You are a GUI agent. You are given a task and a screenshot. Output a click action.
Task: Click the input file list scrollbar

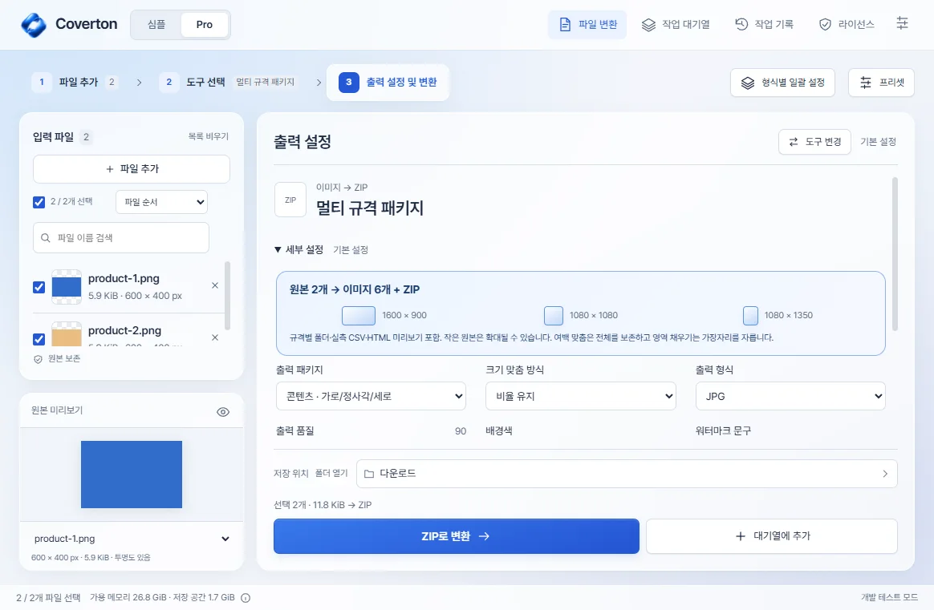coord(228,295)
